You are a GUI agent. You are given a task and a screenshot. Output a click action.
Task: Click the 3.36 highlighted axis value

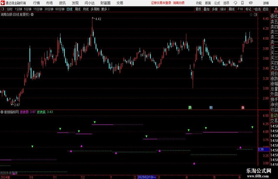coord(263,149)
